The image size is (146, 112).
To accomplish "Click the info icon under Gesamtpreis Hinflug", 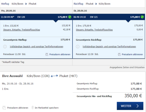I will [x=5, y=46].
